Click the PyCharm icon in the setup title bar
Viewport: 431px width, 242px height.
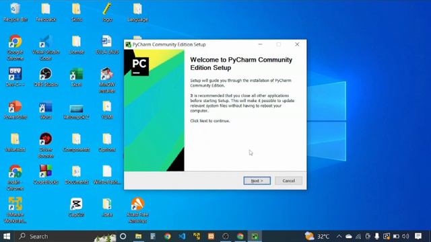[x=128, y=44]
